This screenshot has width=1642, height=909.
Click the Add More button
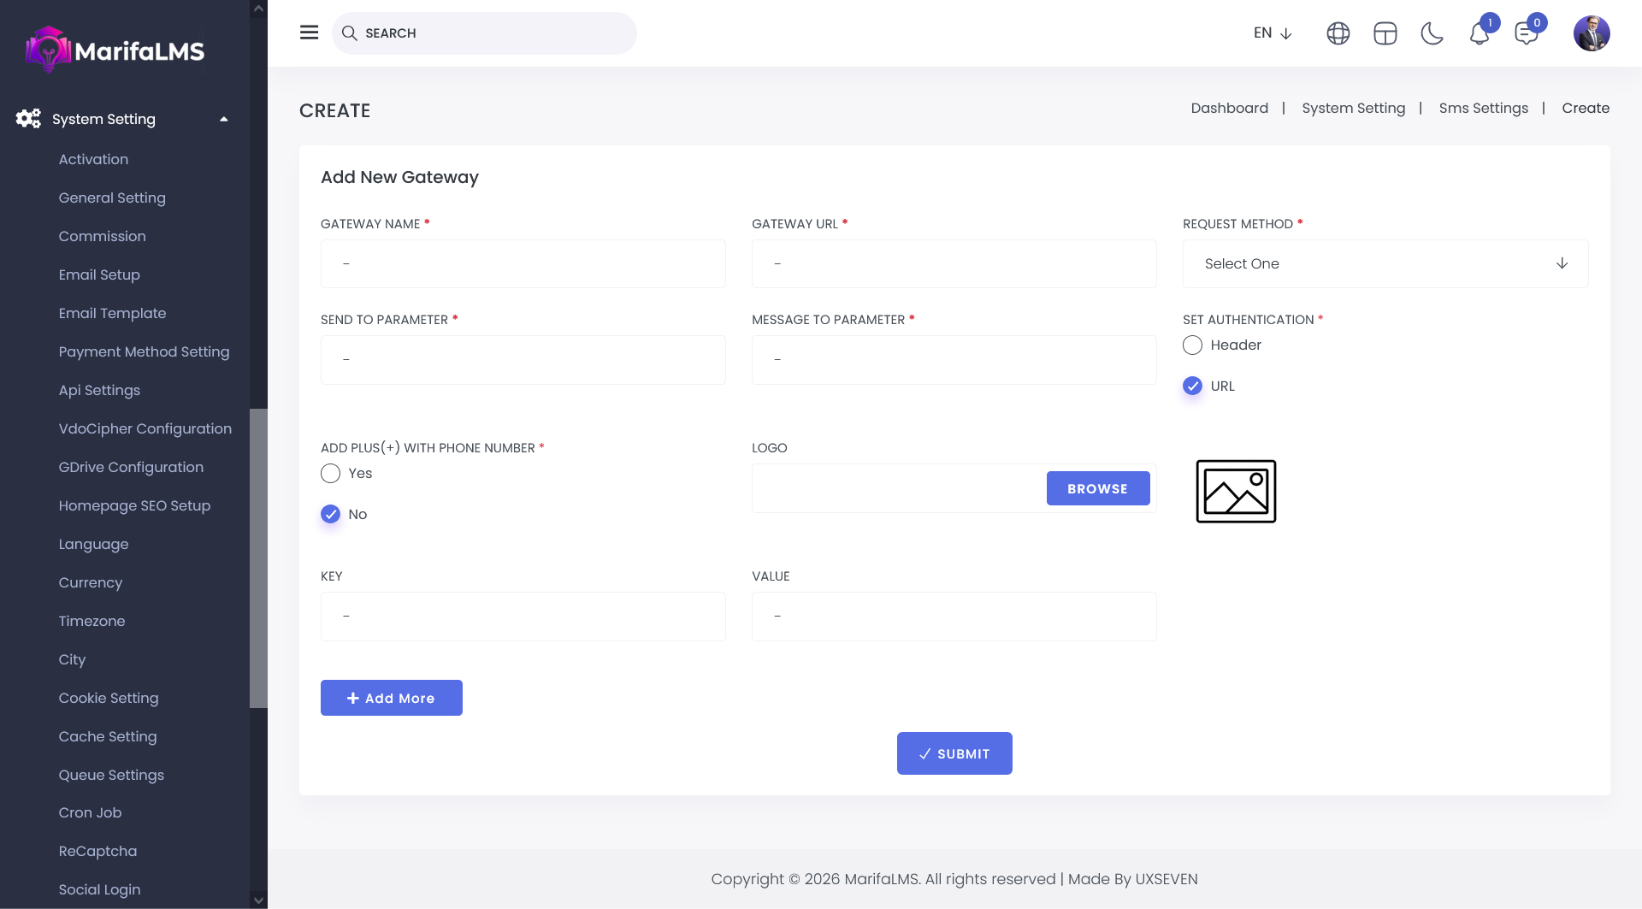pyautogui.click(x=391, y=698)
